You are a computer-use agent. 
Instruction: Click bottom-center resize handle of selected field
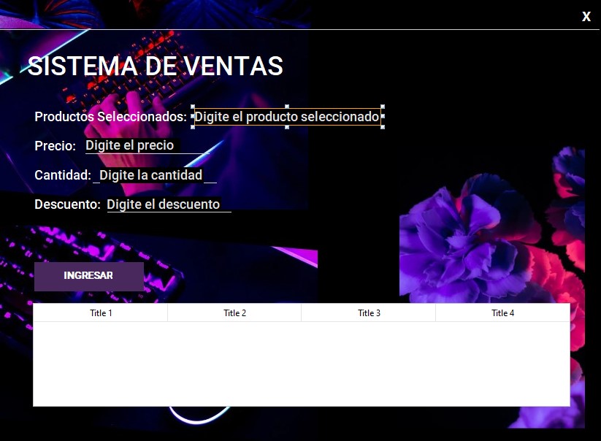(x=287, y=127)
